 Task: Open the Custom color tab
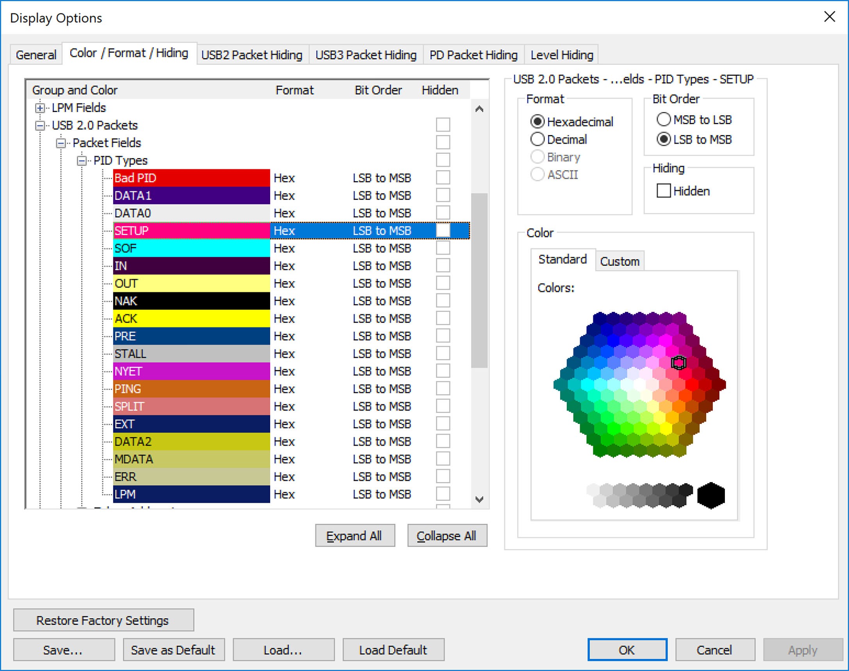pos(619,261)
